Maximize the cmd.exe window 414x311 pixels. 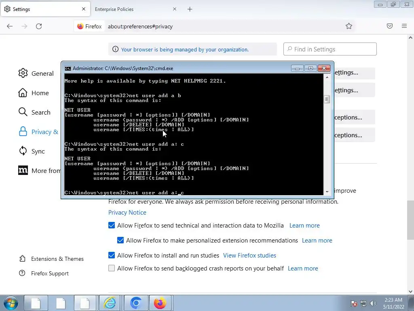click(310, 68)
